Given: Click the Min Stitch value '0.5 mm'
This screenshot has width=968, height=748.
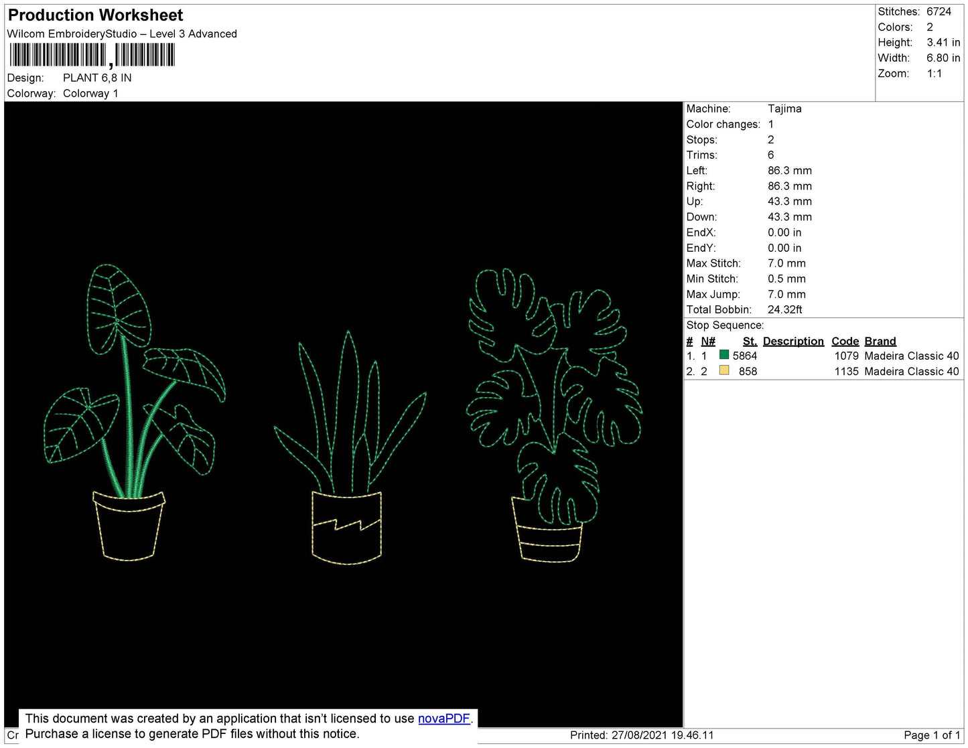Looking at the screenshot, I should (787, 279).
